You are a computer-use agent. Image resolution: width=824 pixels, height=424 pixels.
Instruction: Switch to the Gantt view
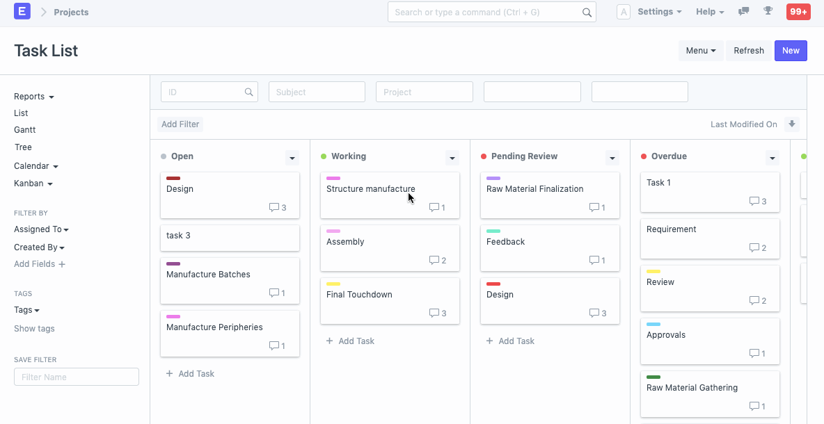[x=24, y=130]
